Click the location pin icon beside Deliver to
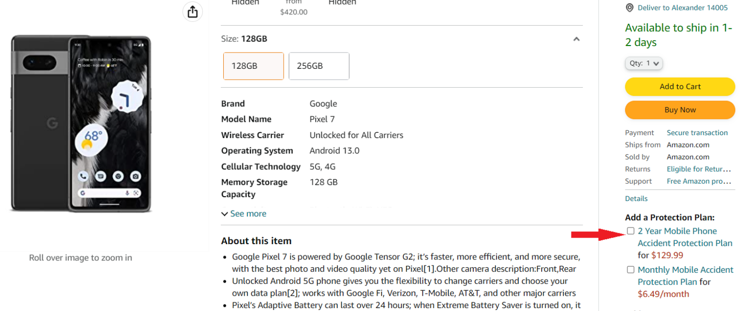The width and height of the screenshot is (744, 311). [629, 8]
